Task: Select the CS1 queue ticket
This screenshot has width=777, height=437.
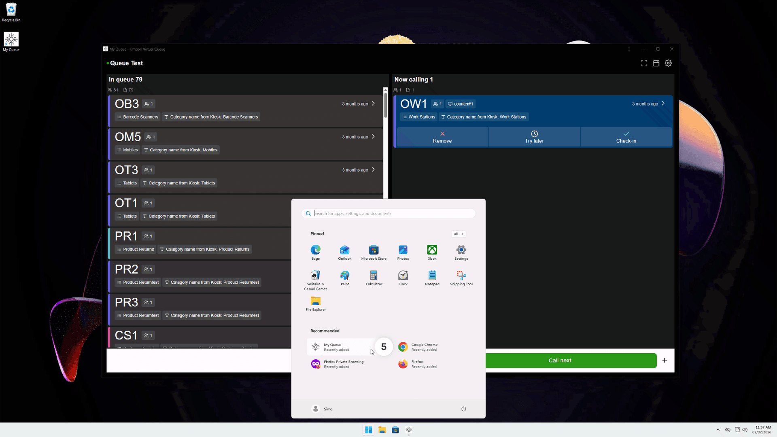Action: click(x=200, y=337)
